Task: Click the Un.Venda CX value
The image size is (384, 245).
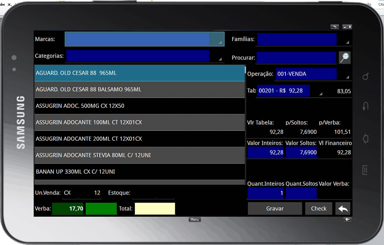Action: tap(67, 193)
